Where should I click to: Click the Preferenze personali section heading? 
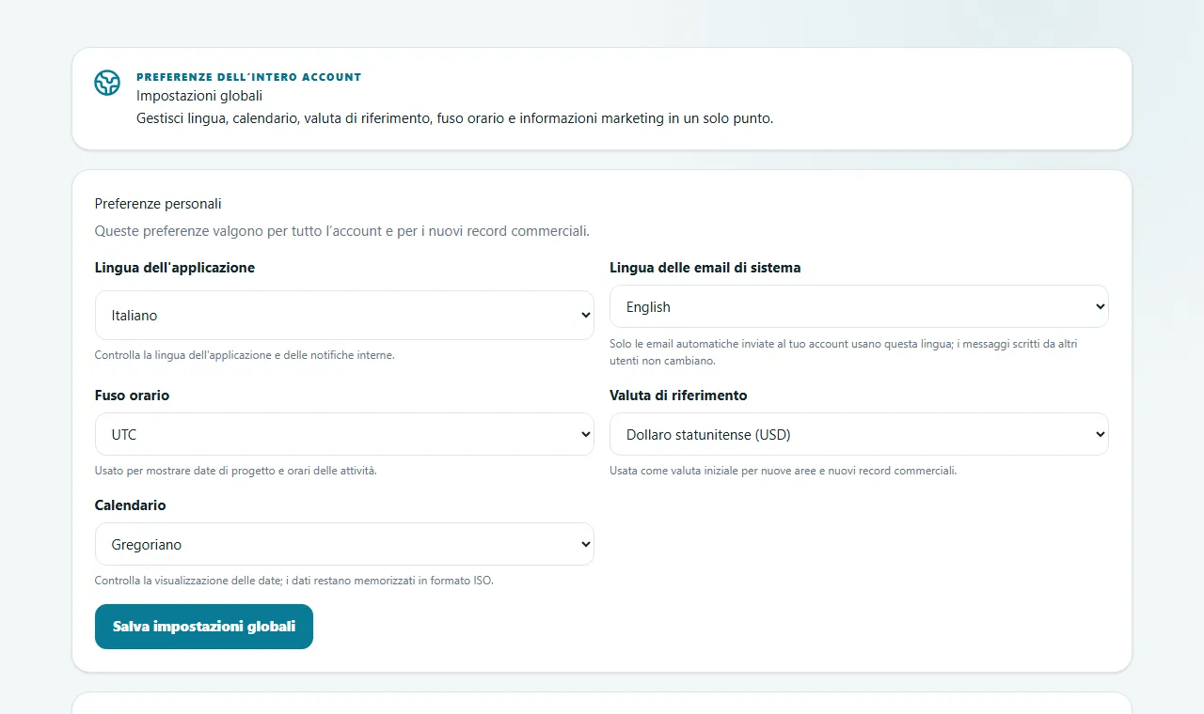tap(158, 204)
